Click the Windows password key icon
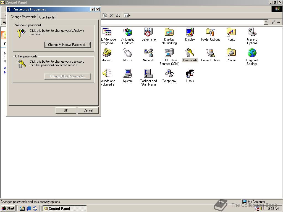This screenshot has width=283, height=212. click(x=22, y=33)
